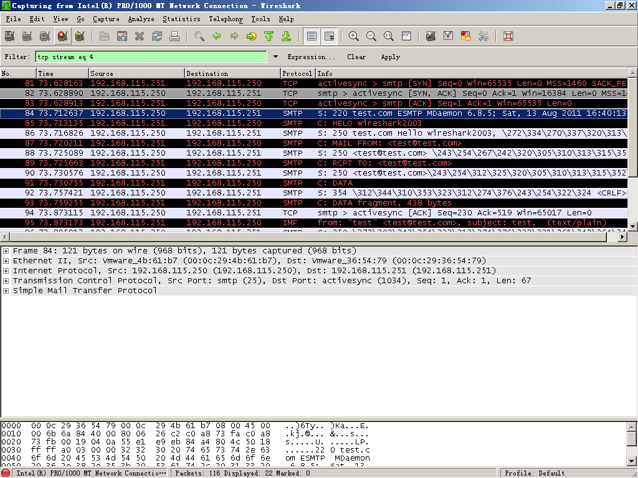Clear the display filter
638x478 pixels.
(356, 57)
